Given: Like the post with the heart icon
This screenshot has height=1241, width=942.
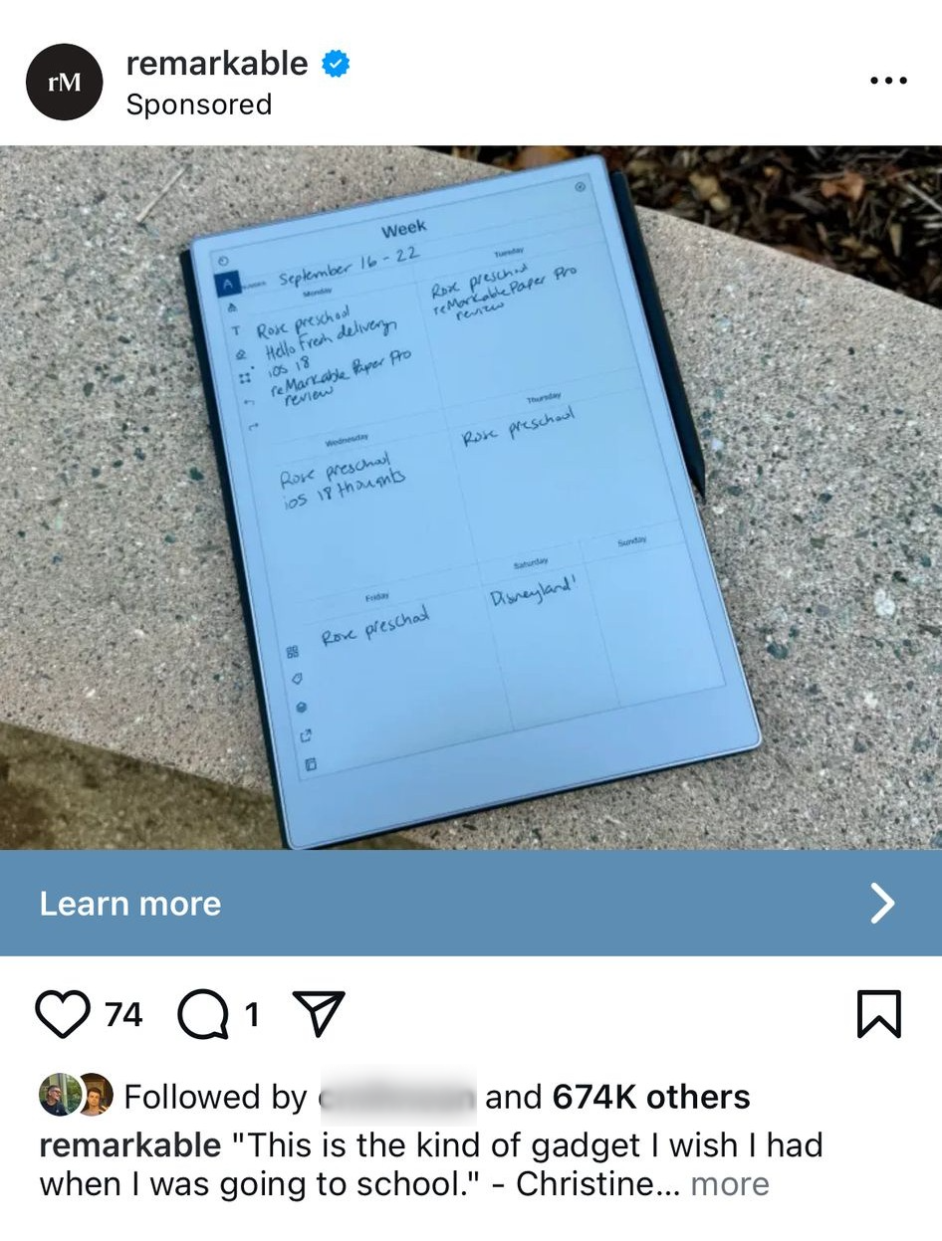Looking at the screenshot, I should click(x=65, y=1015).
